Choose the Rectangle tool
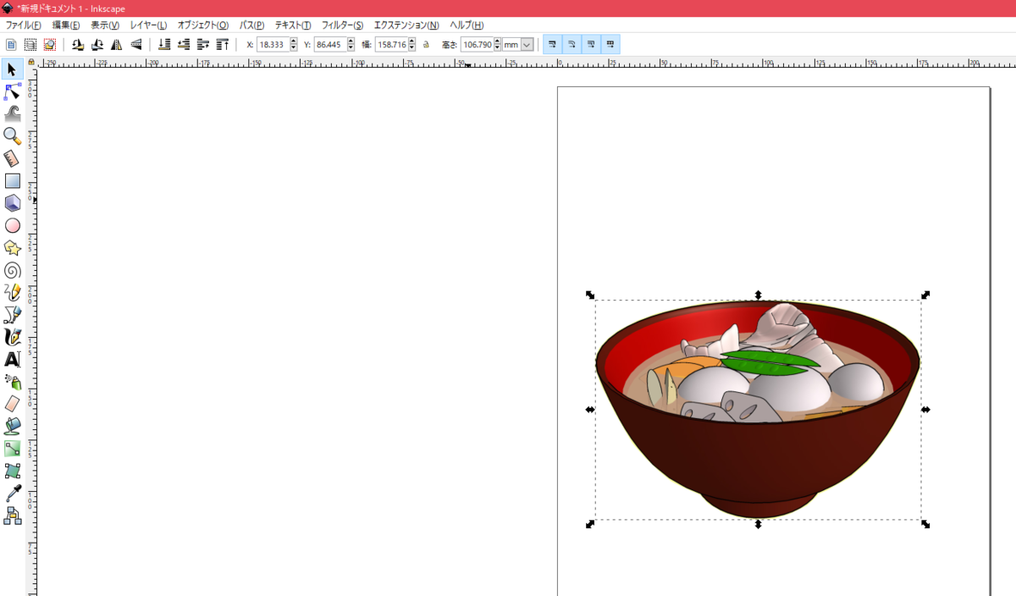The width and height of the screenshot is (1016, 596). tap(12, 180)
